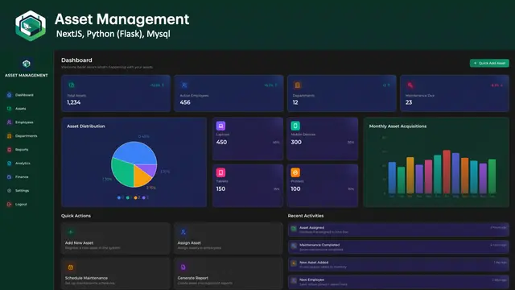
Task: Click the Total Assets card icon
Action: pyautogui.click(x=72, y=85)
